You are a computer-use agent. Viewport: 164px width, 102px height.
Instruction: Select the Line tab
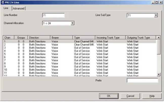[x=6, y=8]
